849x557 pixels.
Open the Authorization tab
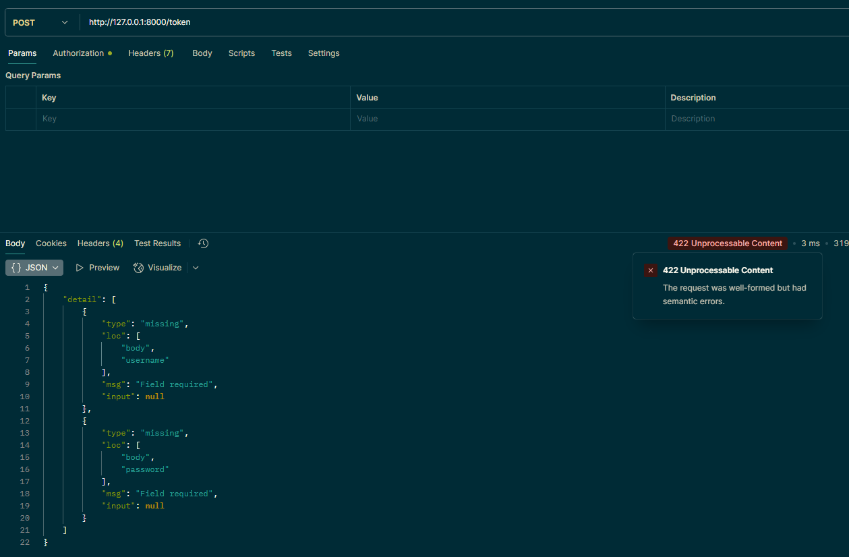(x=82, y=53)
